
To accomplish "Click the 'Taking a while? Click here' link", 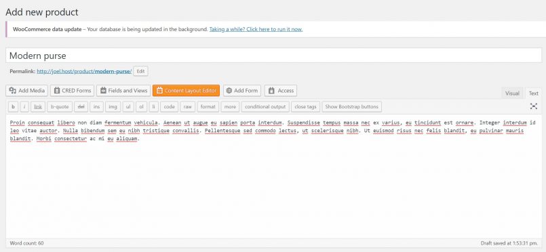I will pyautogui.click(x=256, y=29).
